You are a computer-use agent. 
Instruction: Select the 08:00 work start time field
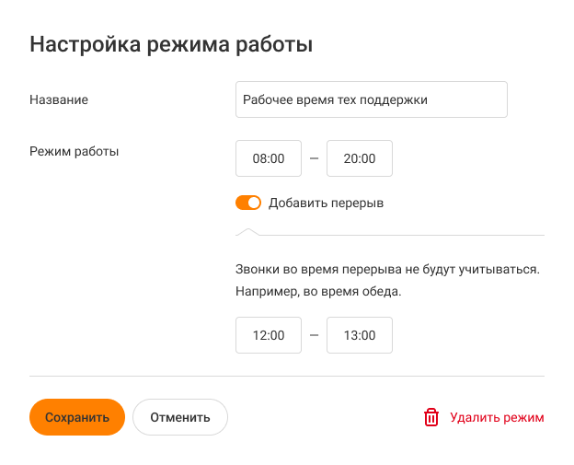click(x=269, y=158)
